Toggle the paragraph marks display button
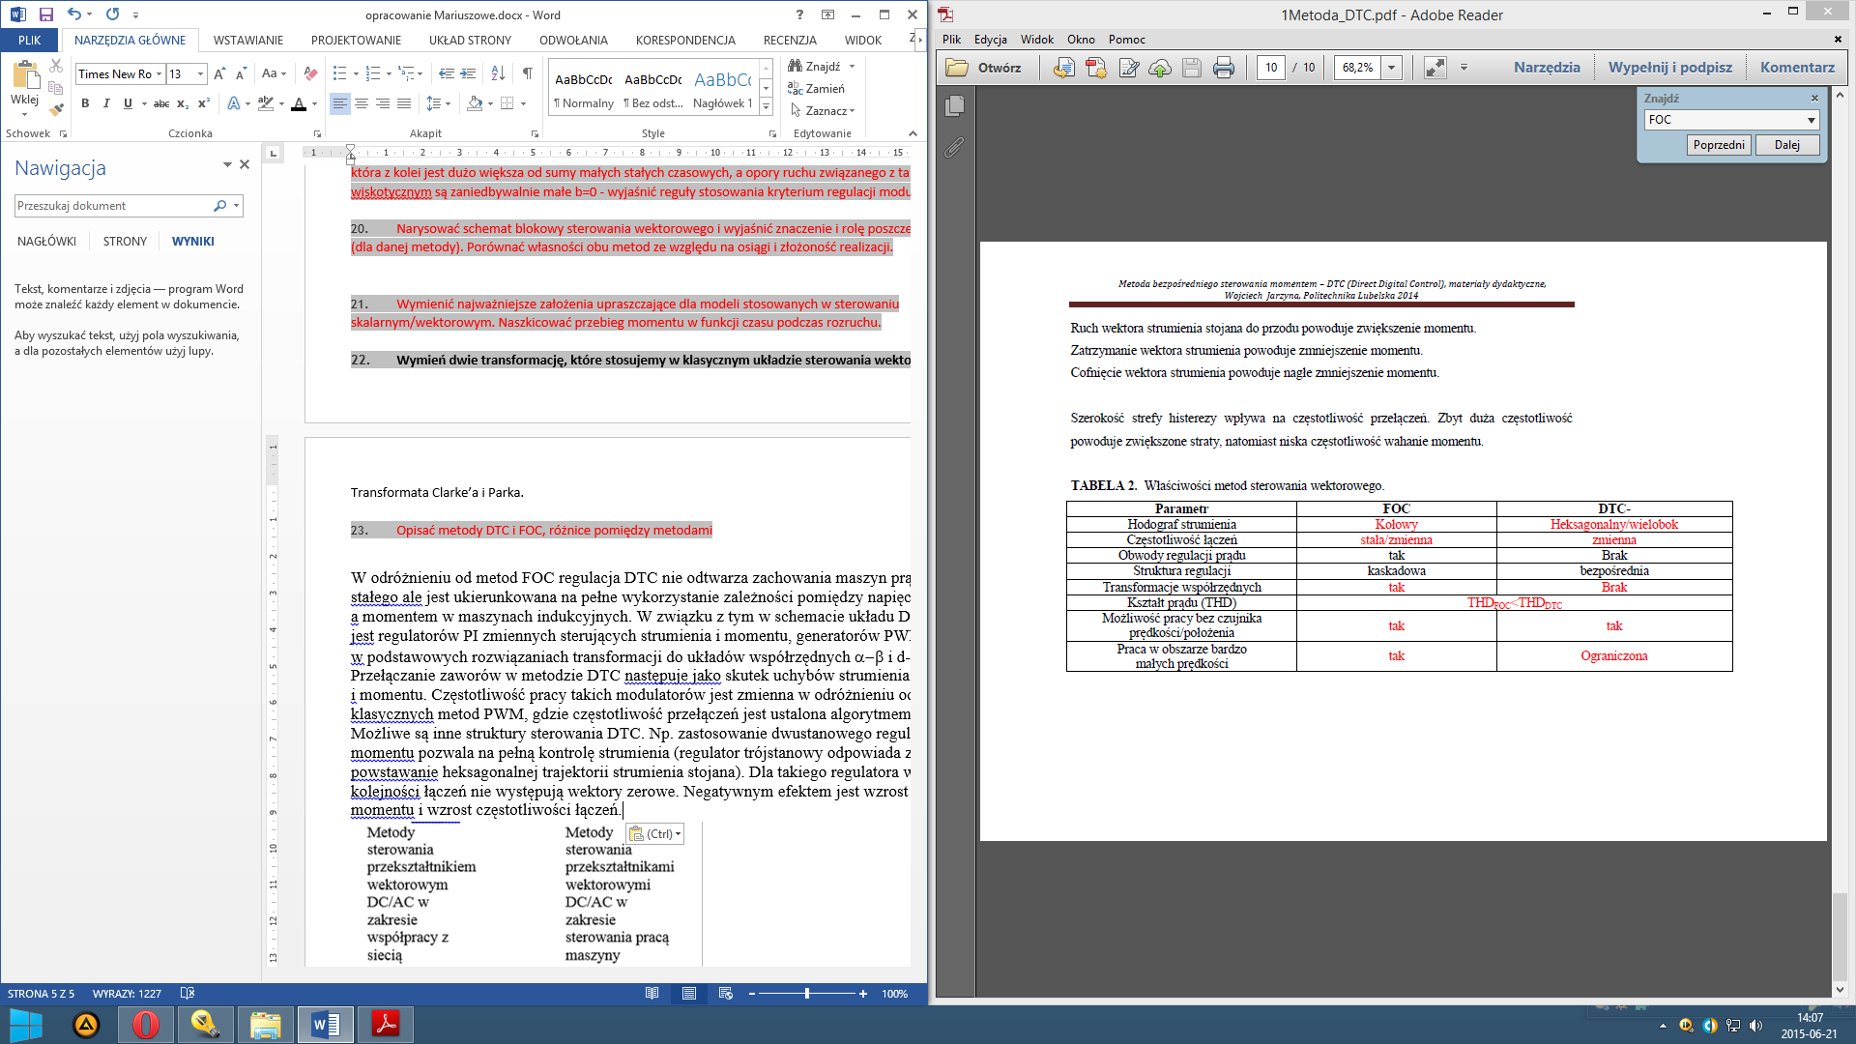This screenshot has width=1856, height=1044. coord(528,73)
